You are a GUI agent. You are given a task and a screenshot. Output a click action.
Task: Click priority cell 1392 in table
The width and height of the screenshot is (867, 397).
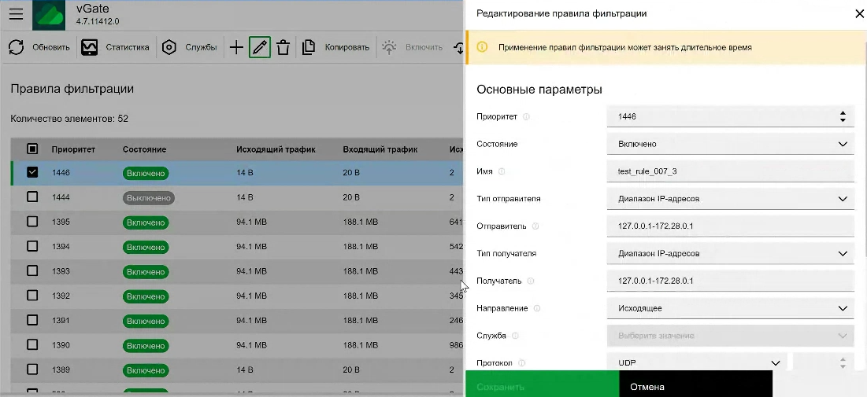(61, 296)
